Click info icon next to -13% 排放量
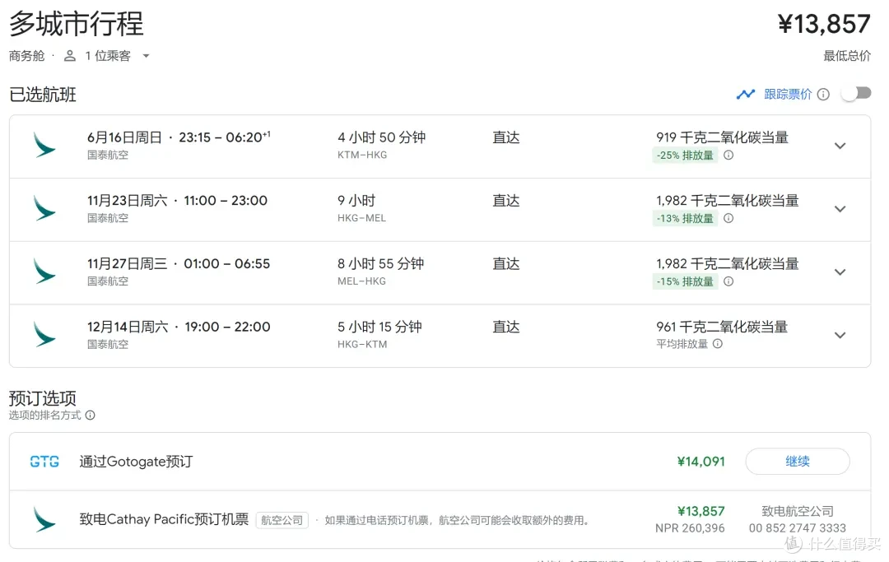The image size is (889, 562). pos(728,218)
